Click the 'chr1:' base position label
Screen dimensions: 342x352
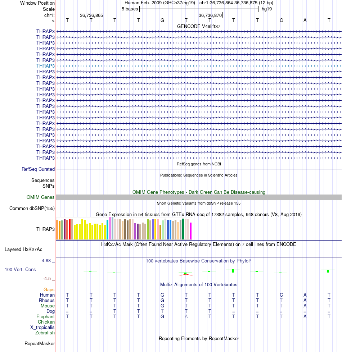point(49,15)
